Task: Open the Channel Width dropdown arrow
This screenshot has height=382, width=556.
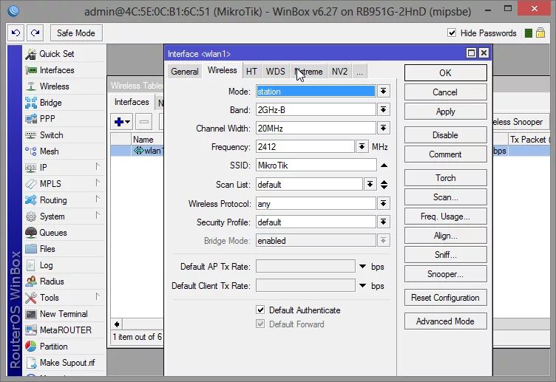Action: click(x=383, y=128)
